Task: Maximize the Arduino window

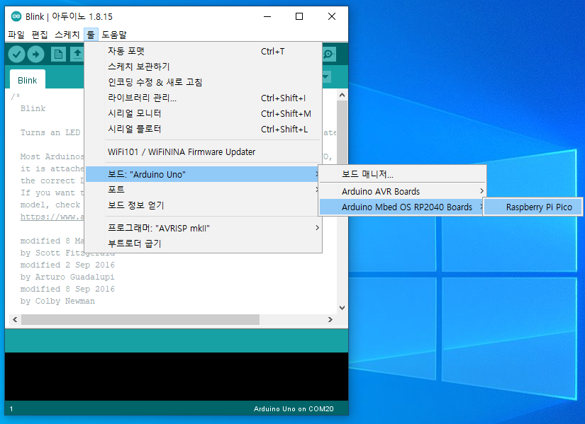Action: (299, 16)
